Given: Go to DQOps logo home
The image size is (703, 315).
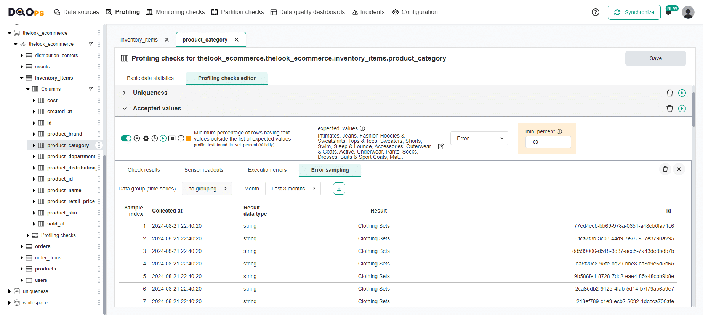Looking at the screenshot, I should pyautogui.click(x=26, y=12).
